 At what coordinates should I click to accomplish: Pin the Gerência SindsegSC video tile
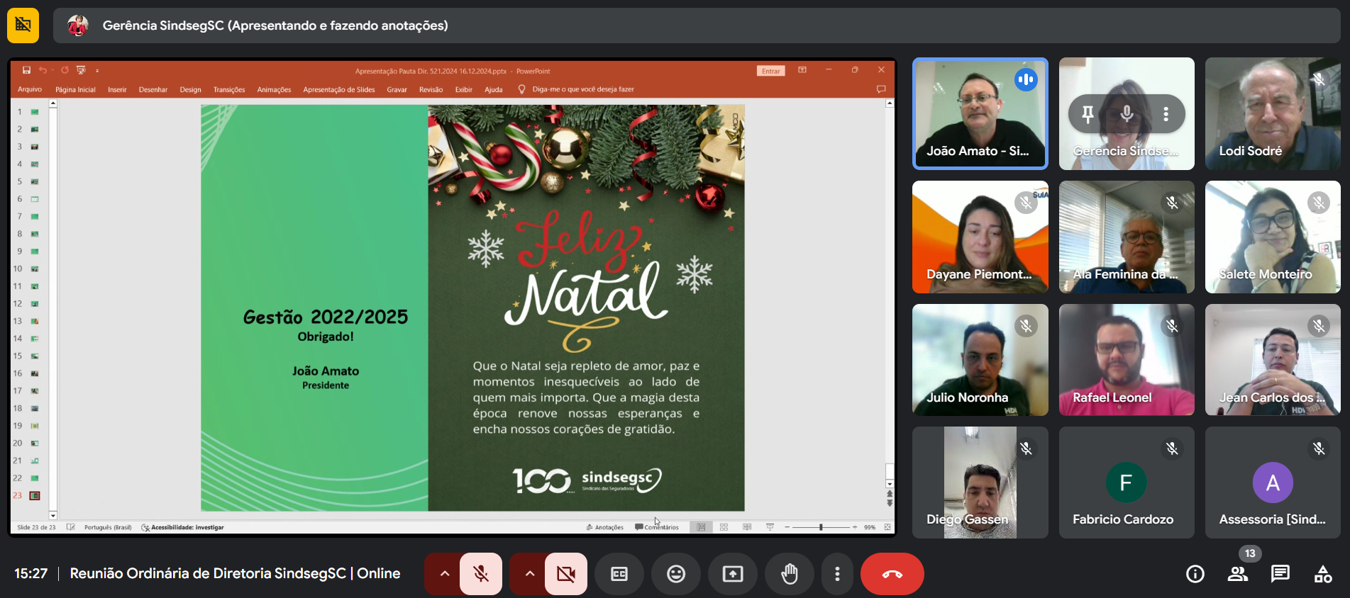[1088, 114]
